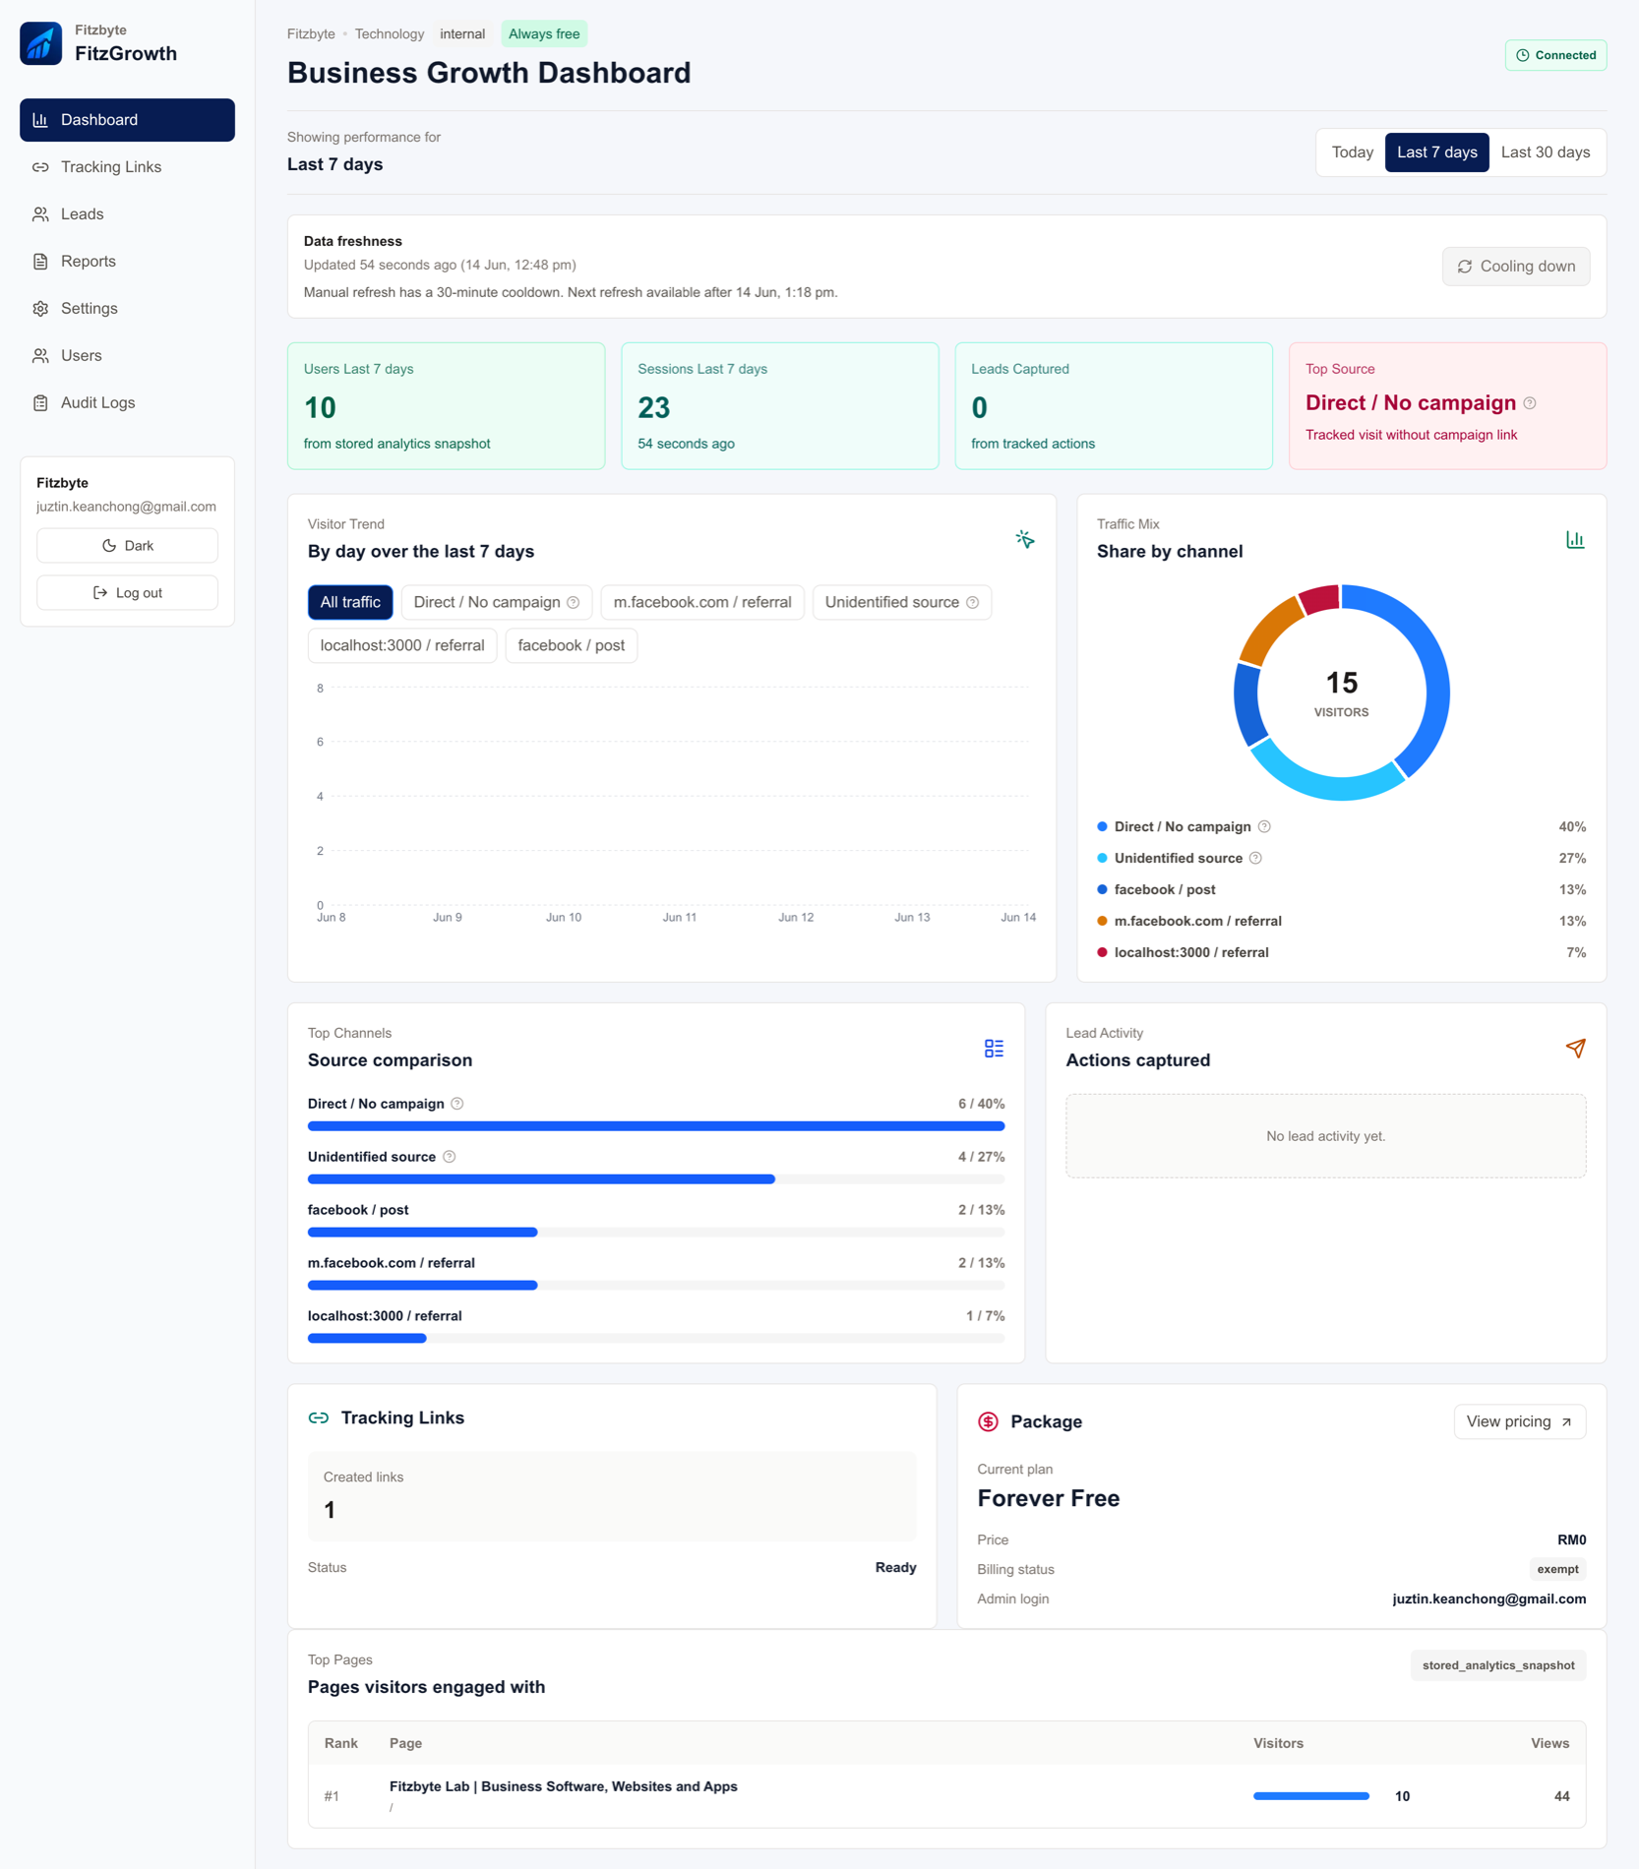Click the Top Source help icon
The height and width of the screenshot is (1869, 1639).
(1530, 403)
